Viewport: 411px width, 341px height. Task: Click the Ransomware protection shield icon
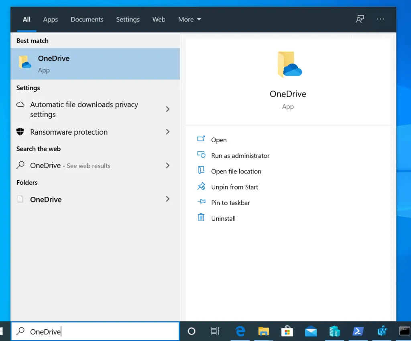point(20,132)
